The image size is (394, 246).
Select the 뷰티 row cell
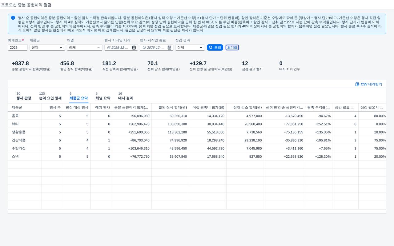point(25,124)
